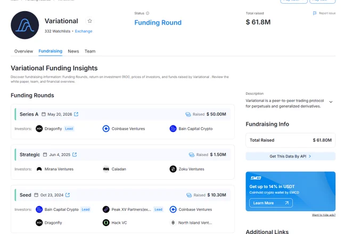Open Strategic round external link icon
This screenshot has height=234, width=362.
75,154
